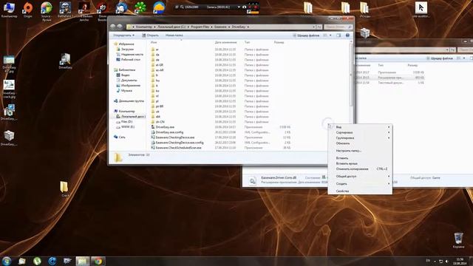Click the Windows Start orb
Image resolution: width=473 pixels, height=266 pixels.
tap(7, 261)
